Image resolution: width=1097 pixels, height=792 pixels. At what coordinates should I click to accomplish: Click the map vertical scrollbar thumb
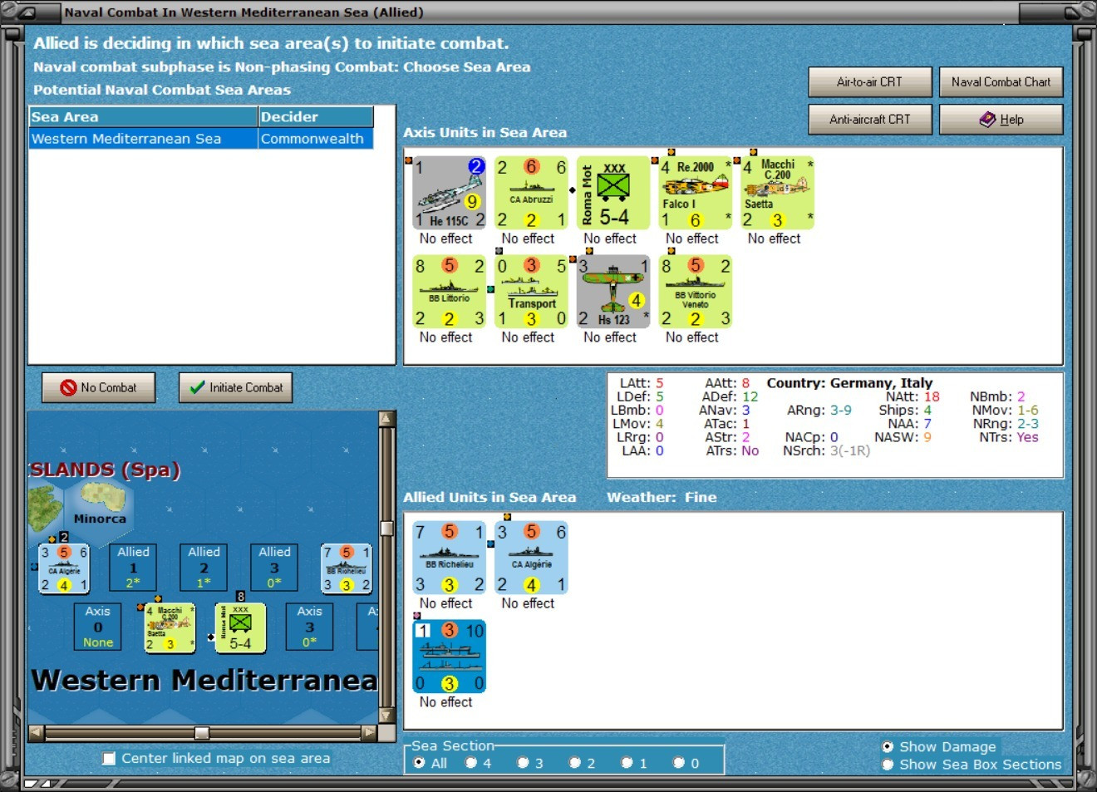pos(386,528)
